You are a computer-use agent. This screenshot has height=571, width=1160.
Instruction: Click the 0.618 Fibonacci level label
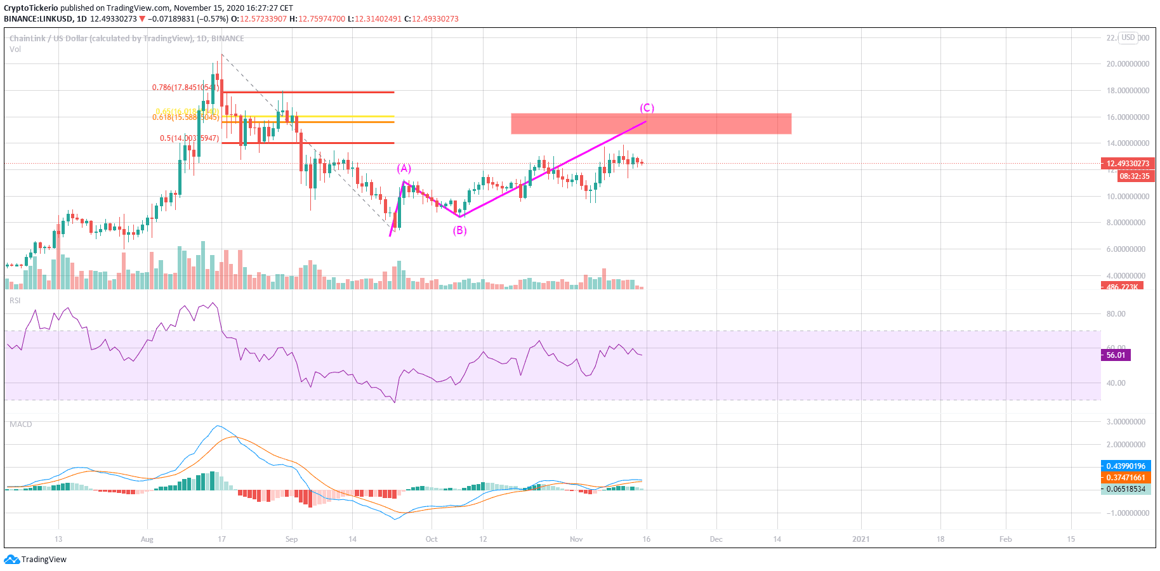click(x=185, y=117)
